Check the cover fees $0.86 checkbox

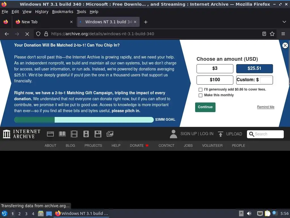[200, 89]
